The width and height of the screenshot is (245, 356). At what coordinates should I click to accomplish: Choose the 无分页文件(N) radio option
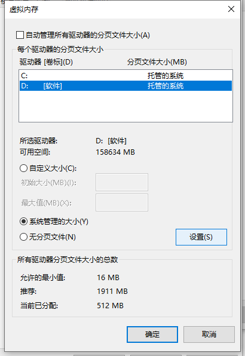click(24, 237)
